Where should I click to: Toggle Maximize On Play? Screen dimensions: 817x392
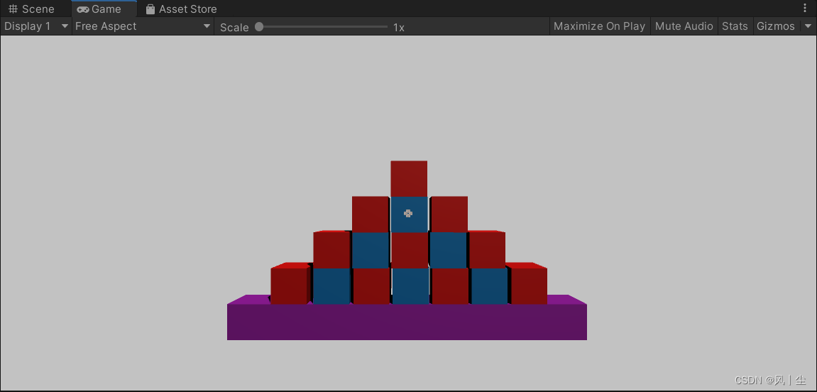click(599, 26)
